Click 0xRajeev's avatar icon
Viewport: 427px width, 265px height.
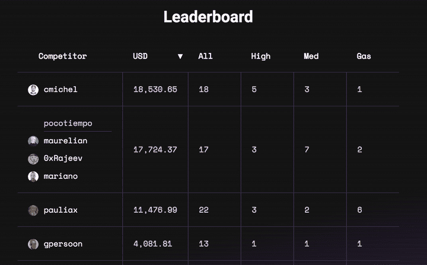click(33, 159)
